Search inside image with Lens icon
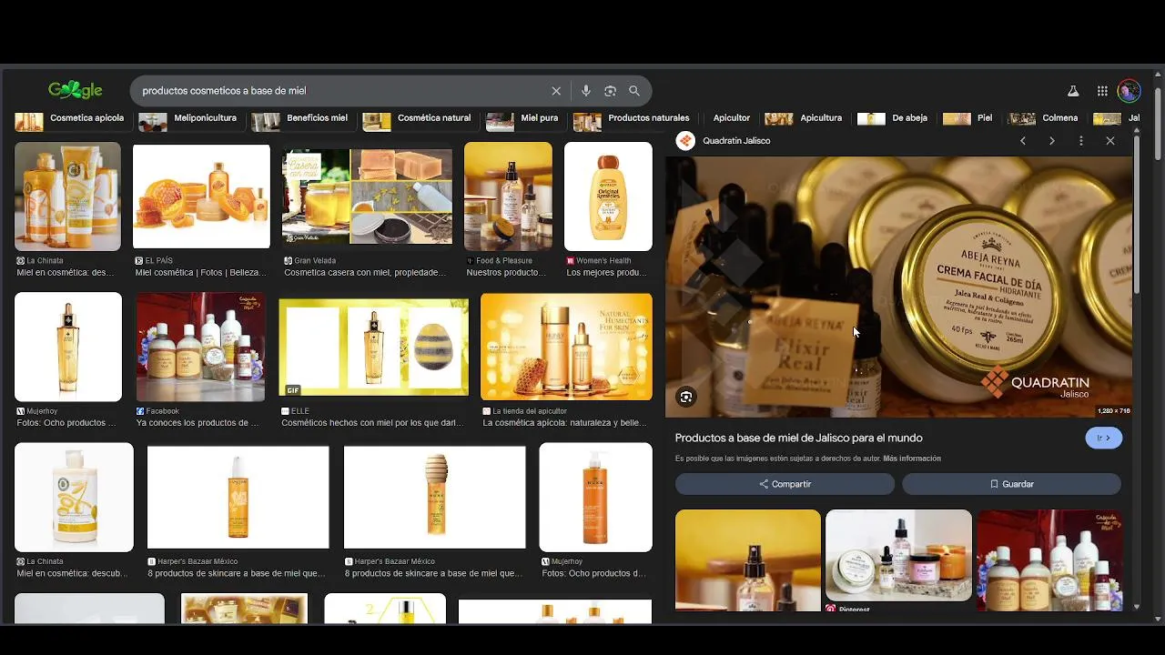Screen dimensions: 1165x655 tap(686, 397)
